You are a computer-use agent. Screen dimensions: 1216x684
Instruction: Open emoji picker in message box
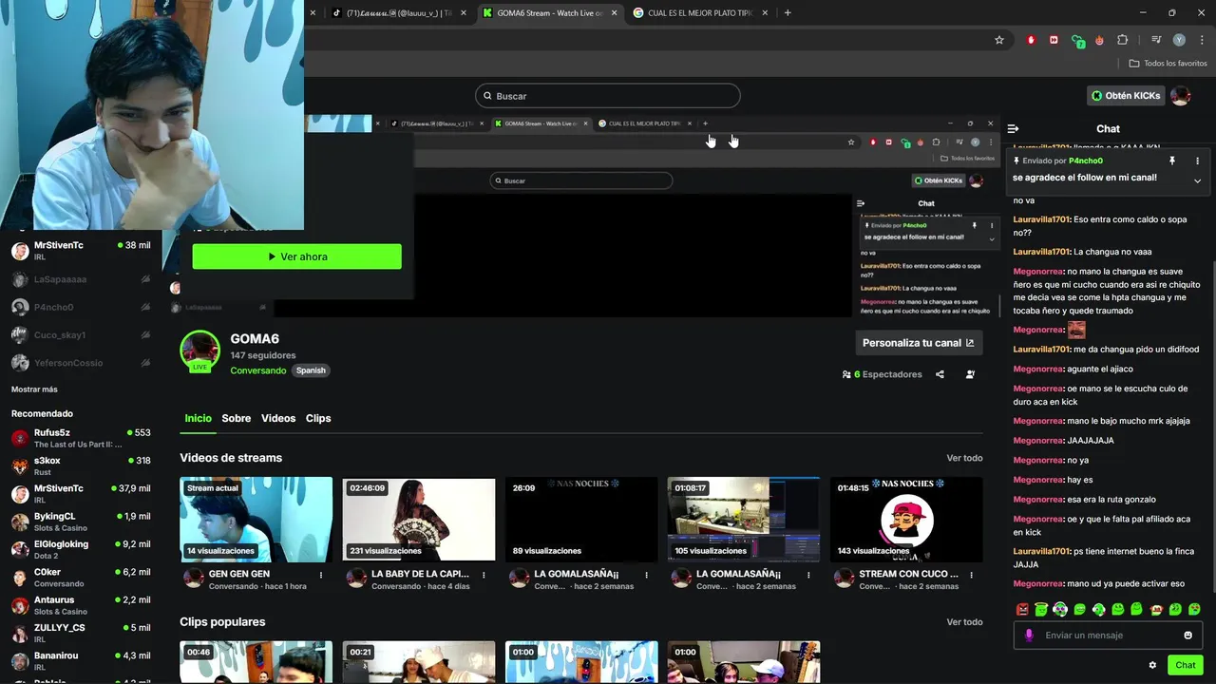[x=1187, y=636]
